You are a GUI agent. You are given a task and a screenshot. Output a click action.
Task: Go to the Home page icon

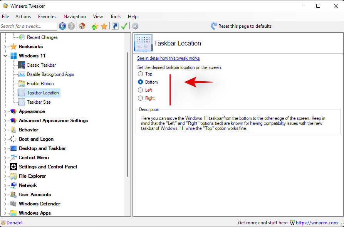pos(82,26)
